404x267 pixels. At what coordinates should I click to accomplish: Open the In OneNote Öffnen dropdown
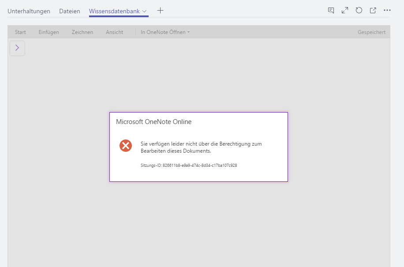pyautogui.click(x=165, y=32)
